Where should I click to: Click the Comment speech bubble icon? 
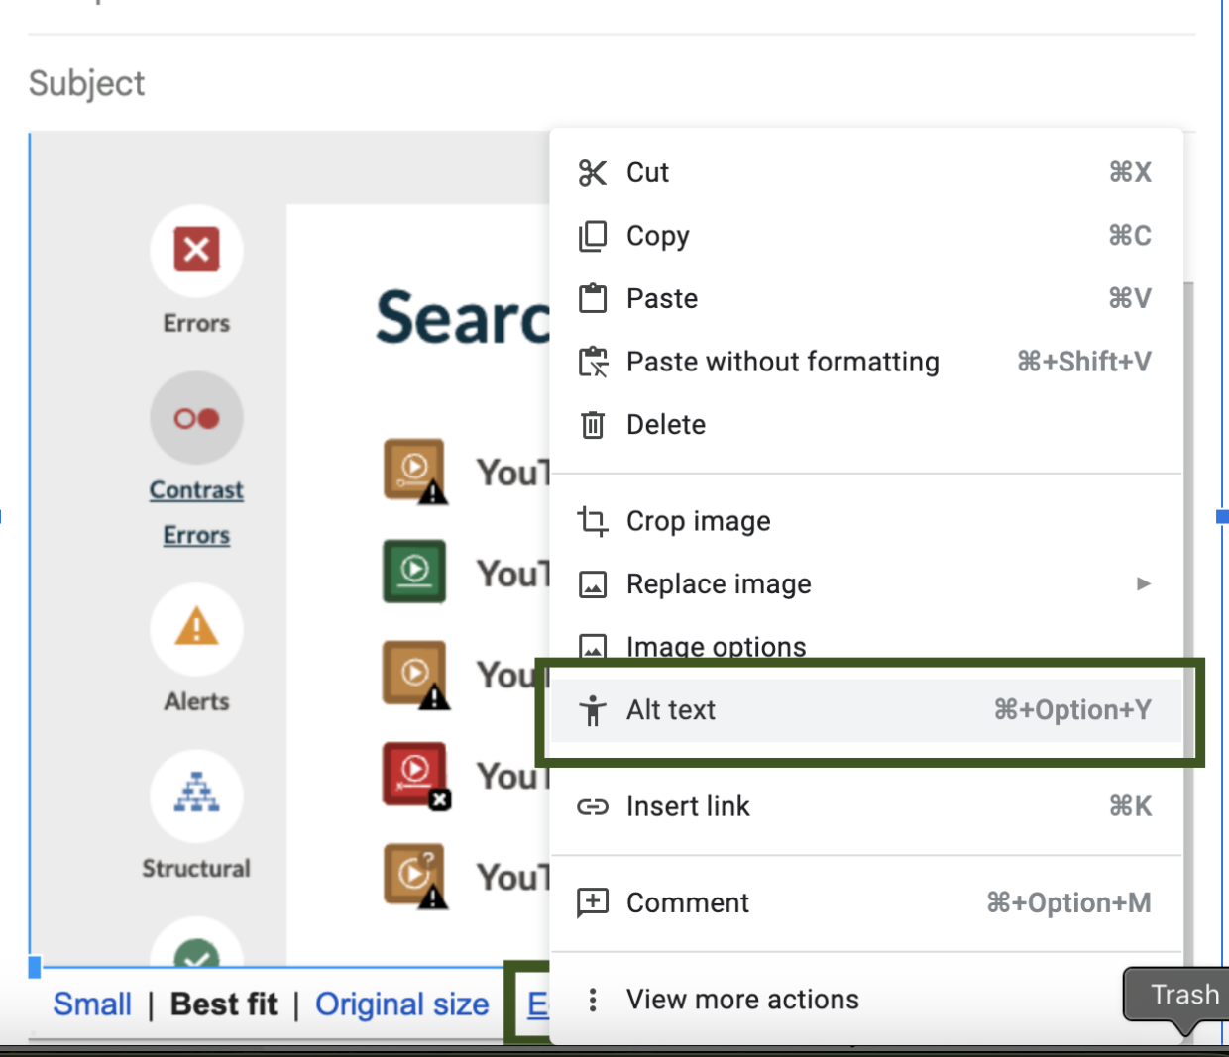click(594, 902)
